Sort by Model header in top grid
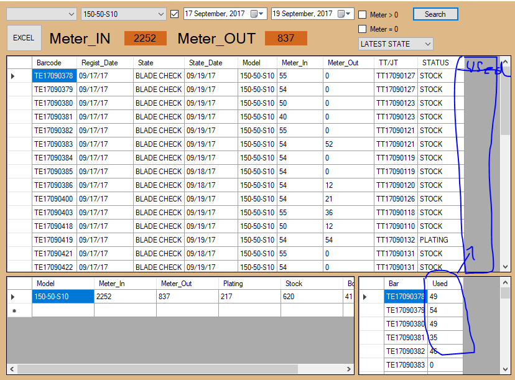 [257, 63]
